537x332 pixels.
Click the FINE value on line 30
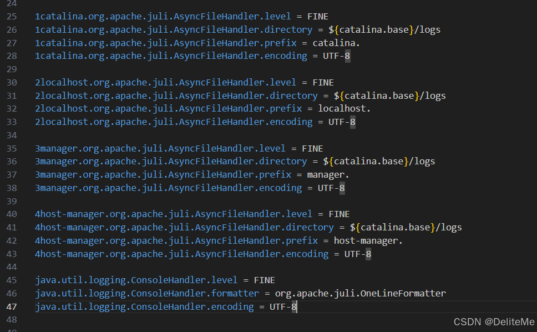pos(323,83)
